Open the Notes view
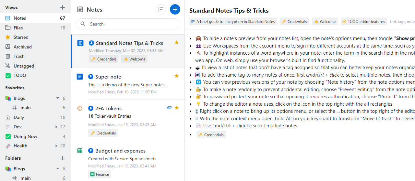The height and width of the screenshot is (181, 415). (35, 18)
